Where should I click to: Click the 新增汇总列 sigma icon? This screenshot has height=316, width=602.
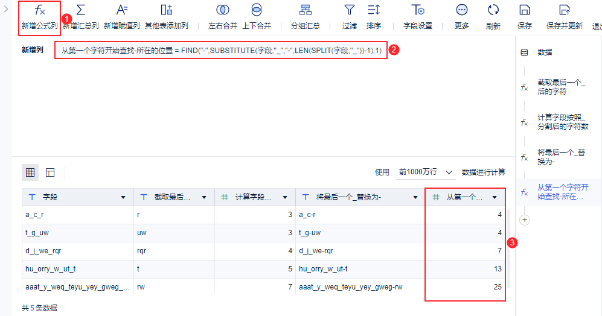tap(81, 10)
